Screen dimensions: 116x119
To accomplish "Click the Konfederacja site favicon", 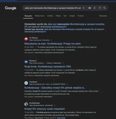I will [26, 104].
